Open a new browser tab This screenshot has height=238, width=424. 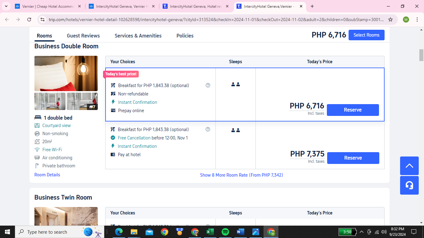pyautogui.click(x=312, y=6)
